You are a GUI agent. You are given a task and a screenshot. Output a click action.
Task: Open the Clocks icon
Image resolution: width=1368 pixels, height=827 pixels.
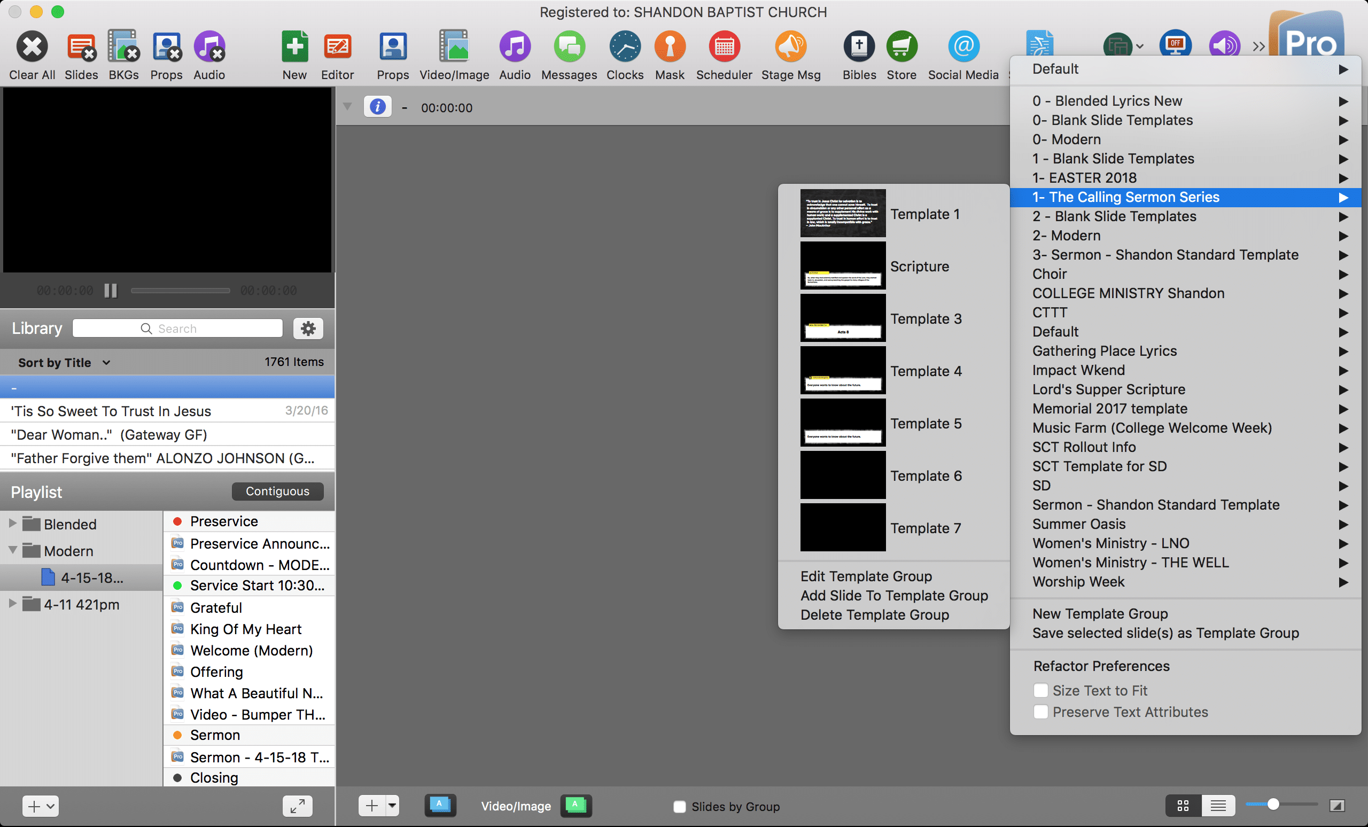(x=625, y=46)
